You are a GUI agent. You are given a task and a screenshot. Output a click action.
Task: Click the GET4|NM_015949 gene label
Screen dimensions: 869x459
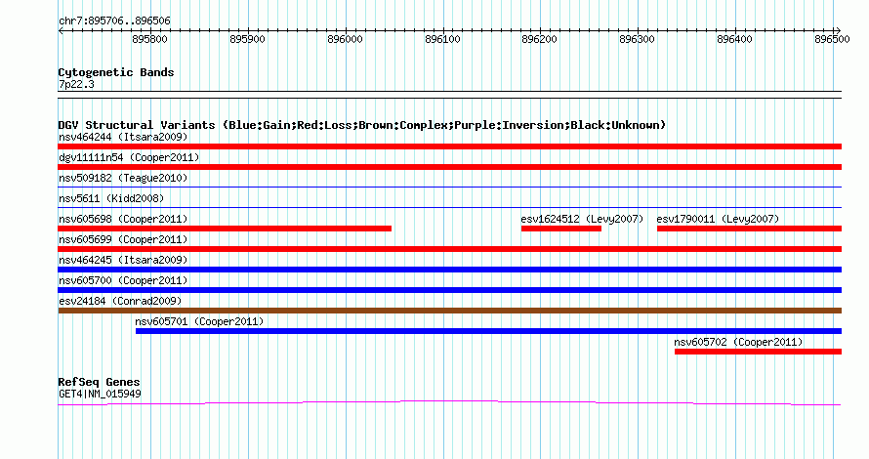point(100,395)
